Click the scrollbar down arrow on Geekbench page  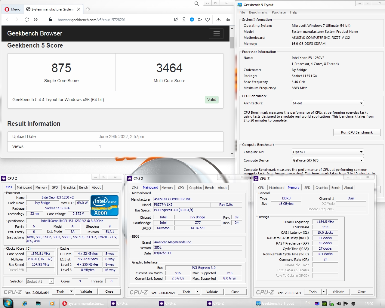click(x=232, y=154)
